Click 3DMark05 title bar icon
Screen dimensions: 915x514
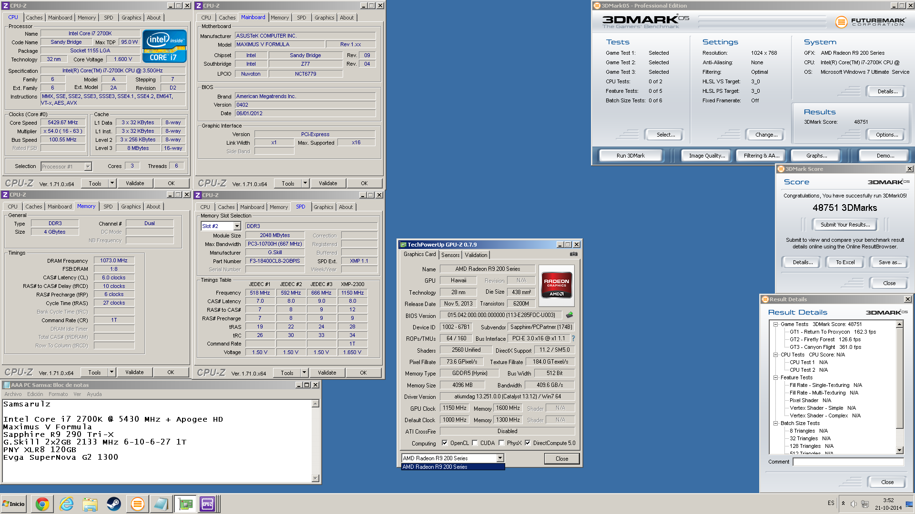point(597,6)
